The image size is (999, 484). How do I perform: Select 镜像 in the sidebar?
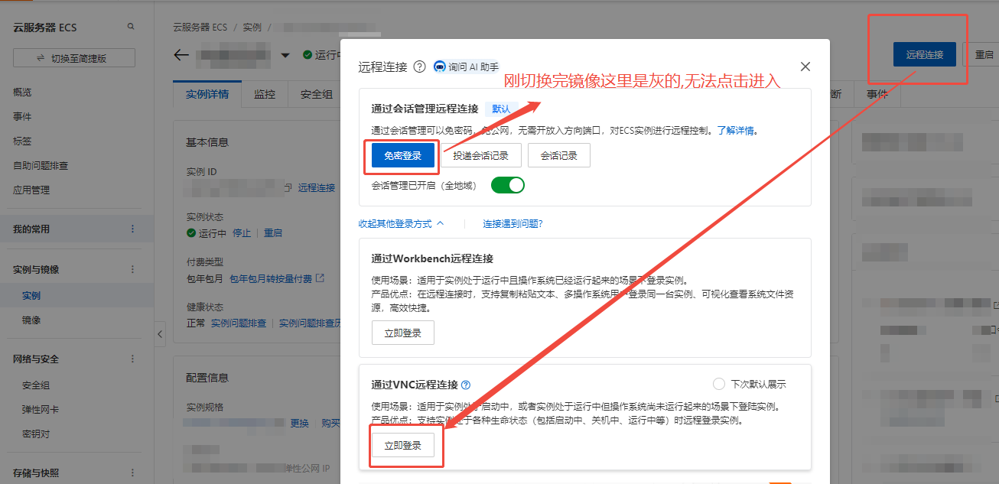pos(31,320)
